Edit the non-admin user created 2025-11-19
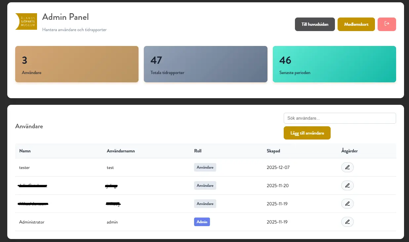 pyautogui.click(x=347, y=204)
